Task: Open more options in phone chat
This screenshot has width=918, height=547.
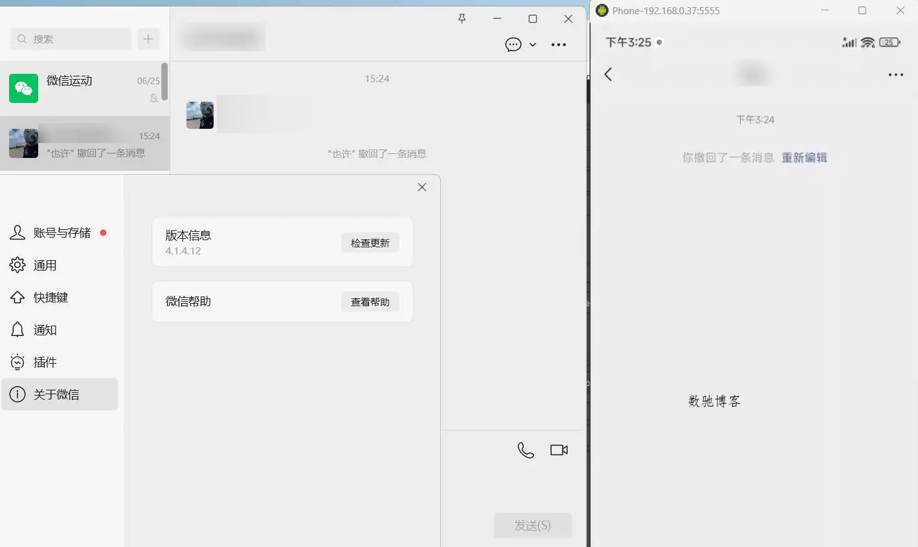Action: (x=896, y=75)
